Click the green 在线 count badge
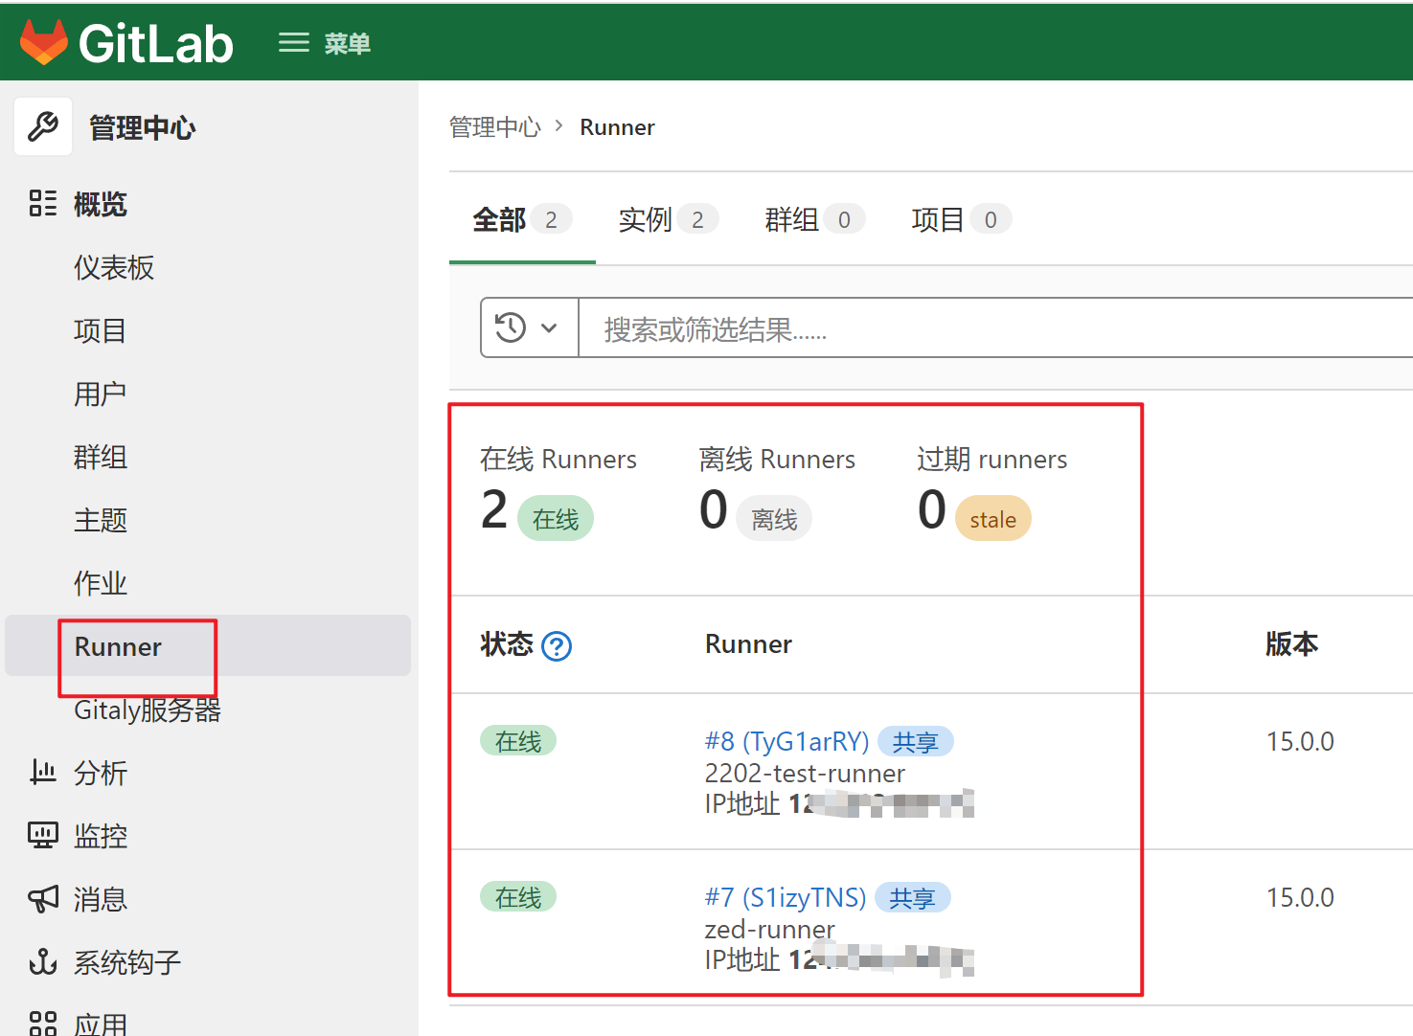The height and width of the screenshot is (1036, 1413). tap(556, 519)
